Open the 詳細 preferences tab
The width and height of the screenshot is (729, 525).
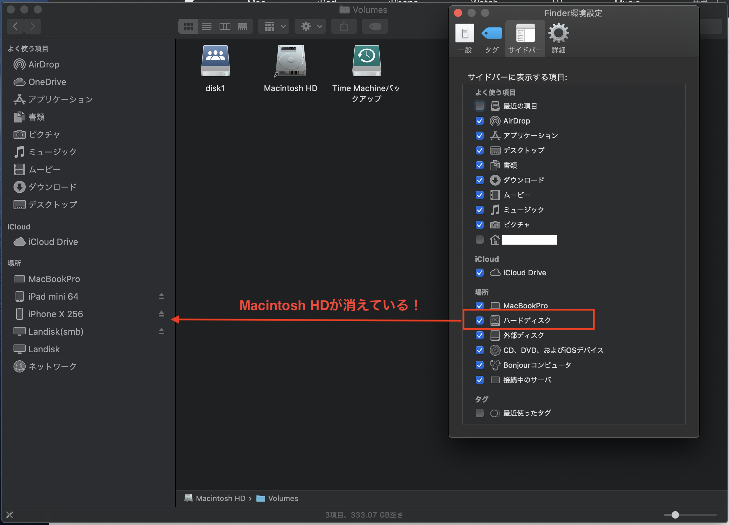click(x=558, y=38)
